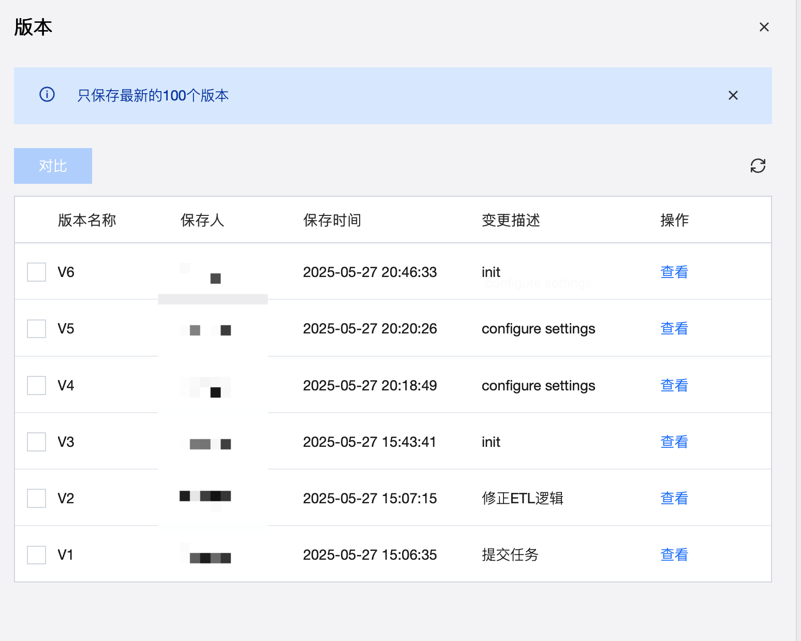View version V5 via its 查看 link
This screenshot has width=801, height=641.
pyautogui.click(x=674, y=328)
